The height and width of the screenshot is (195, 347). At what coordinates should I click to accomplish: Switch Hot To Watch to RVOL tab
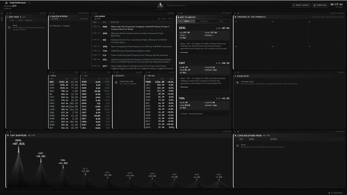(221, 21)
